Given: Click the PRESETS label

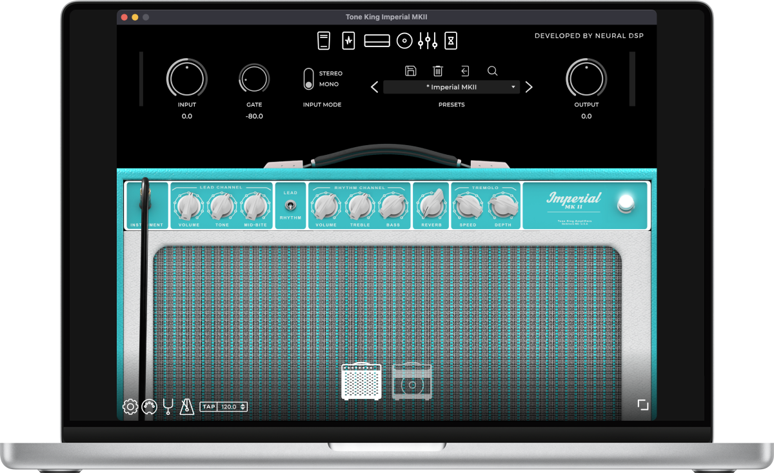Looking at the screenshot, I should [x=451, y=105].
